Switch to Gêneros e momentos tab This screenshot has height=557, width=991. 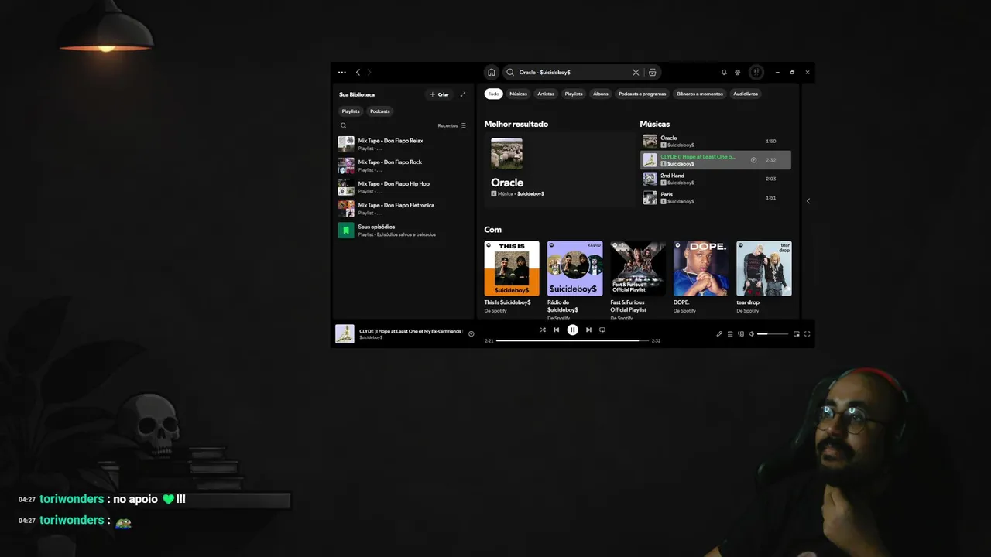tap(700, 94)
